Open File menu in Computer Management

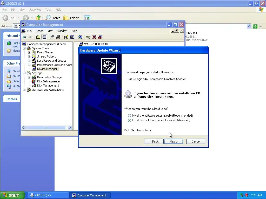tap(29, 31)
